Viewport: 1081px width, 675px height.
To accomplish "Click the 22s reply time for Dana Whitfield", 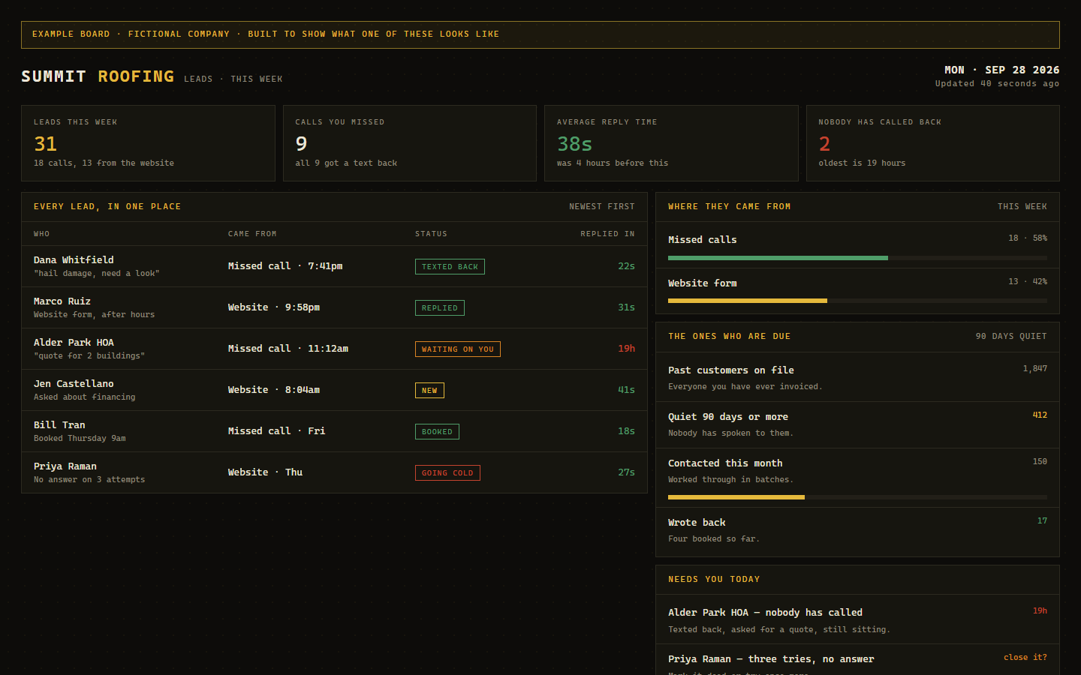I will (x=626, y=266).
